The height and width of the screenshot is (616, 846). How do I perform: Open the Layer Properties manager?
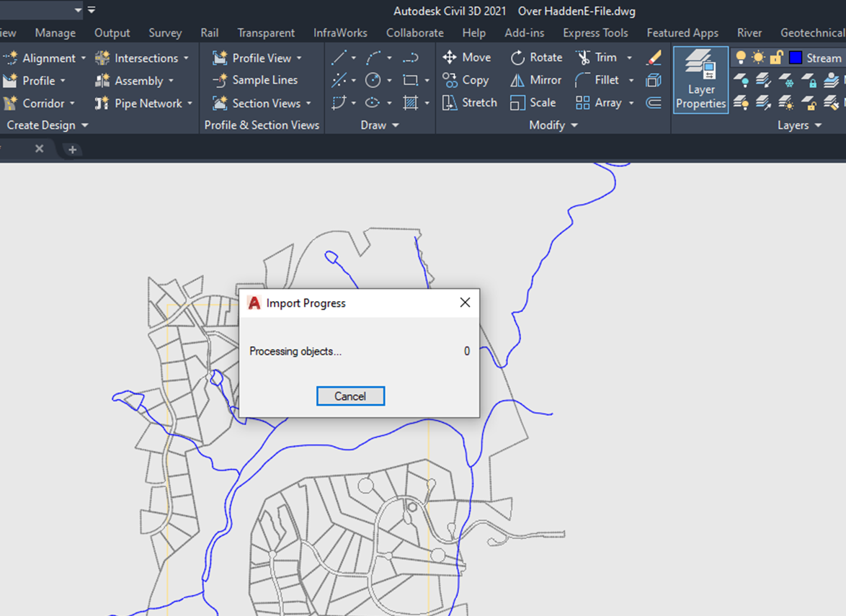[700, 80]
